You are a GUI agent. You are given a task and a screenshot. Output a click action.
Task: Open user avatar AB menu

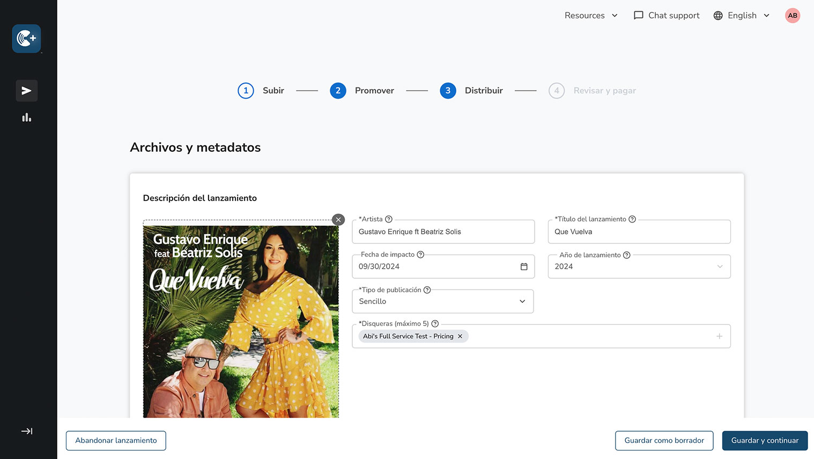[x=792, y=16]
